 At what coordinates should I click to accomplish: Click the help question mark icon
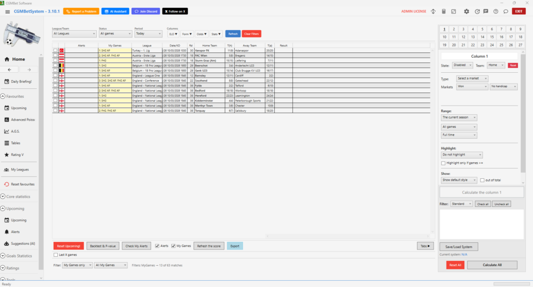click(x=495, y=11)
